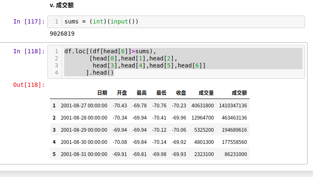This screenshot has height=177, width=313.
Task: Click row index 2 of the dataframe
Action: (x=54, y=118)
